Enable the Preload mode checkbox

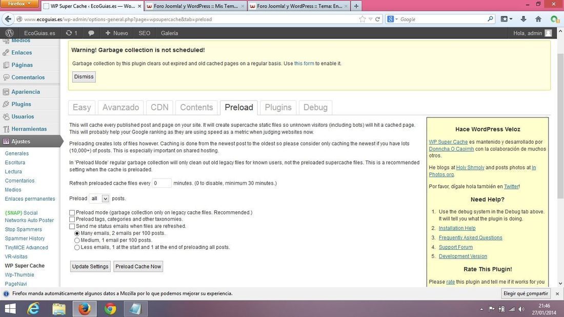coord(72,213)
